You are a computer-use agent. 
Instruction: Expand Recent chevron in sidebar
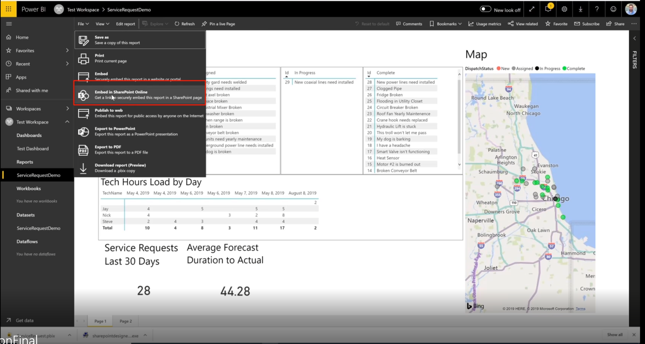[x=67, y=64]
